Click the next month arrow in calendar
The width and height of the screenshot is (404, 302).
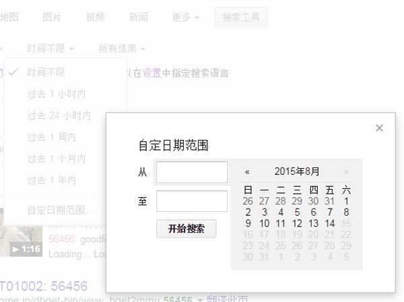coord(346,172)
